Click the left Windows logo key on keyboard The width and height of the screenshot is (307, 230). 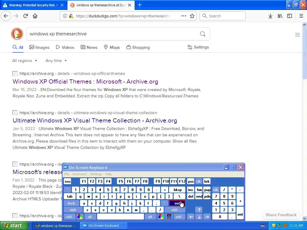(80, 217)
